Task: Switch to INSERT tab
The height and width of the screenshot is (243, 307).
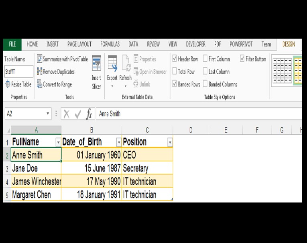Action: (53, 44)
